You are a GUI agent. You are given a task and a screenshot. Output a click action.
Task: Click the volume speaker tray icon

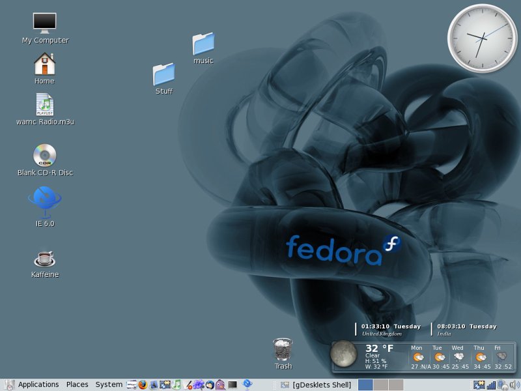click(514, 385)
